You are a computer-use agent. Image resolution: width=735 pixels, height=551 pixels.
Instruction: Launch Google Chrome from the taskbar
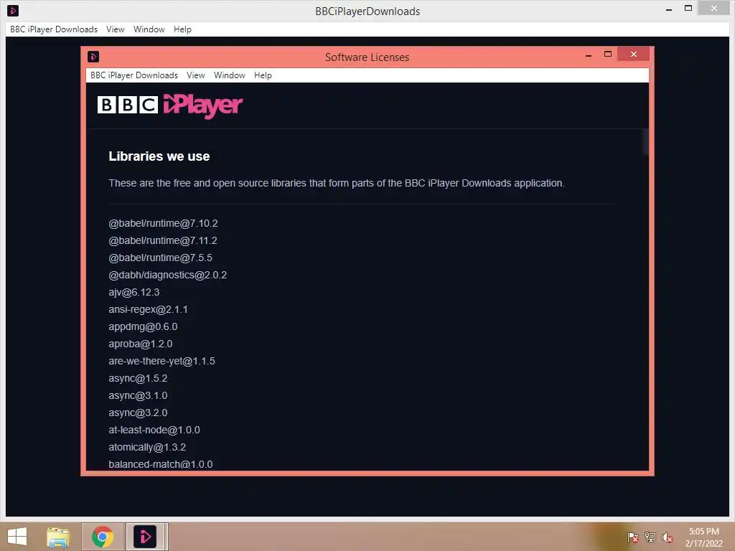pyautogui.click(x=103, y=537)
